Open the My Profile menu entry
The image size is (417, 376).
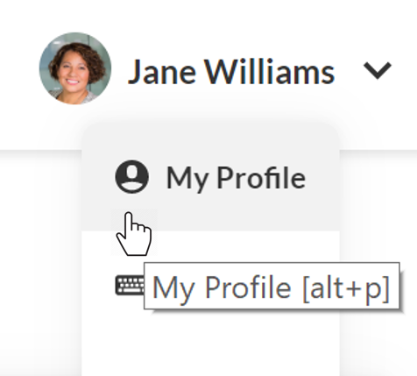[x=210, y=177]
